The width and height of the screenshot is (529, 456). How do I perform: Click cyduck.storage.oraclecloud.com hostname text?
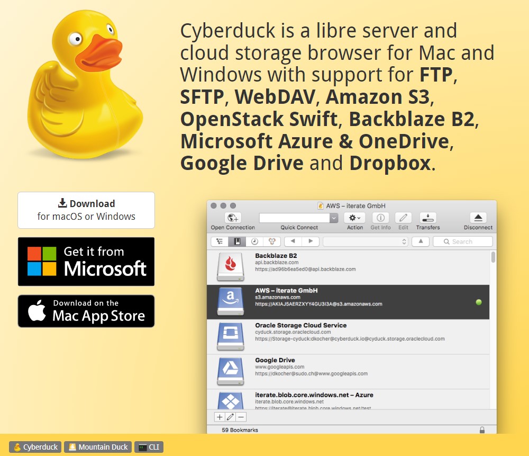pyautogui.click(x=293, y=332)
